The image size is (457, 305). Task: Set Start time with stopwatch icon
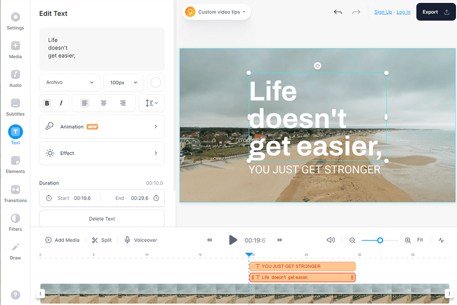point(49,198)
